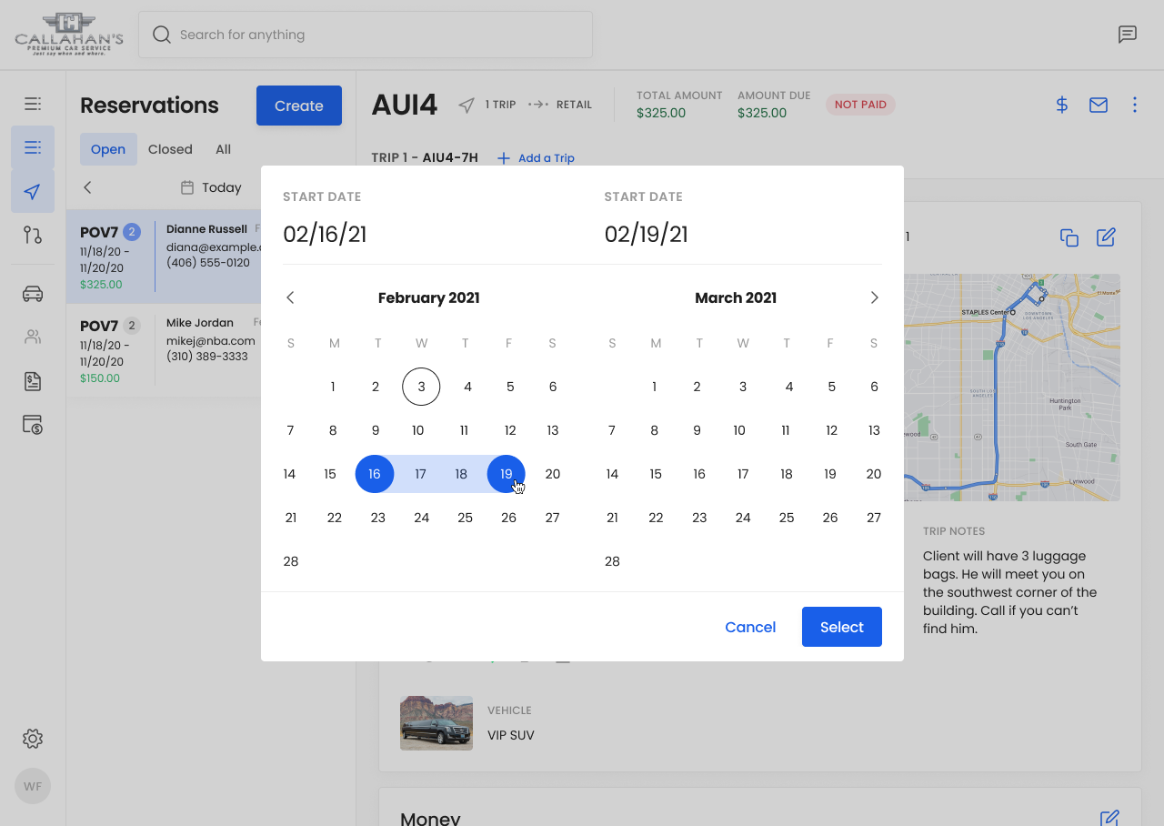Navigate to the previous month in the calendar

pos(289,297)
